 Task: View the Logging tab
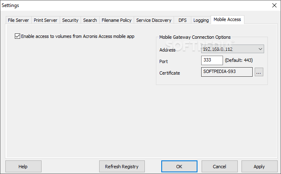201,20
